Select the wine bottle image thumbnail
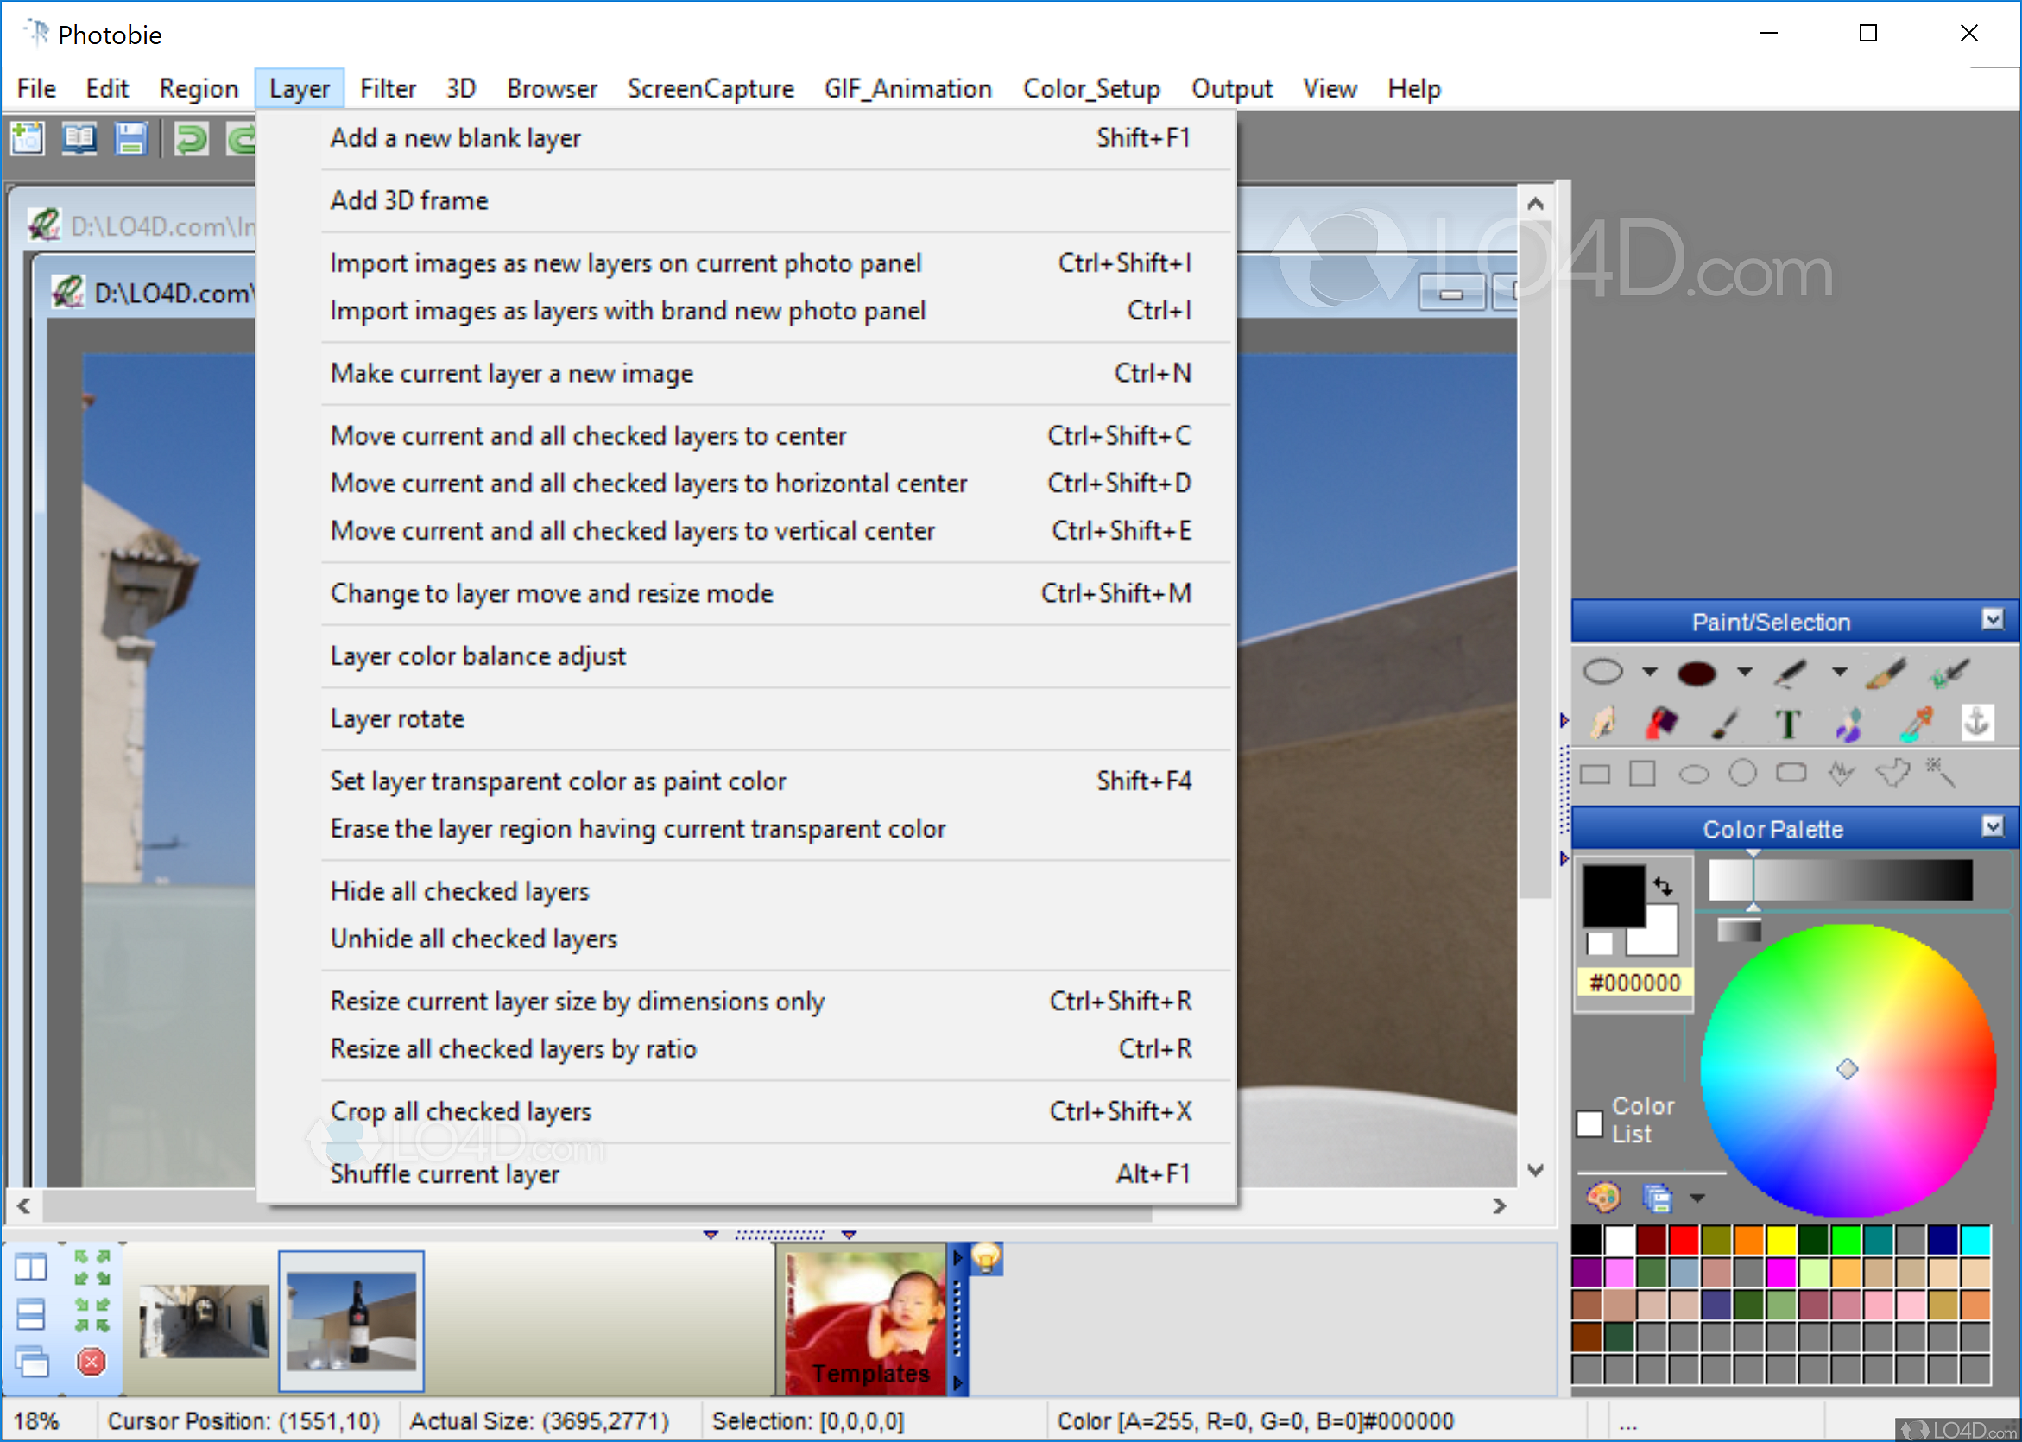 click(351, 1320)
